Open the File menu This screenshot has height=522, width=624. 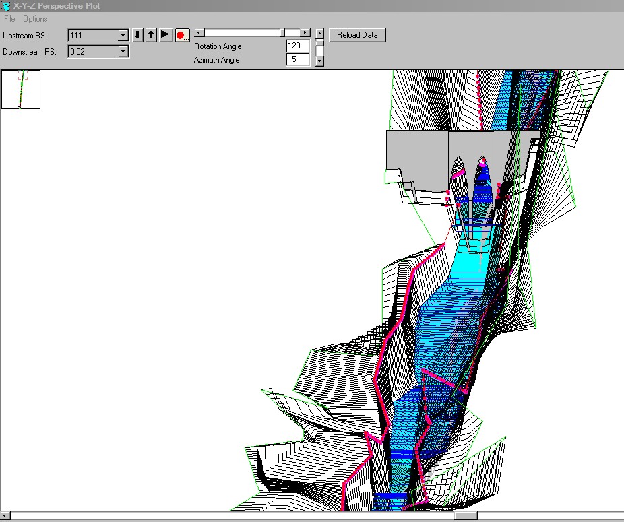tap(9, 19)
